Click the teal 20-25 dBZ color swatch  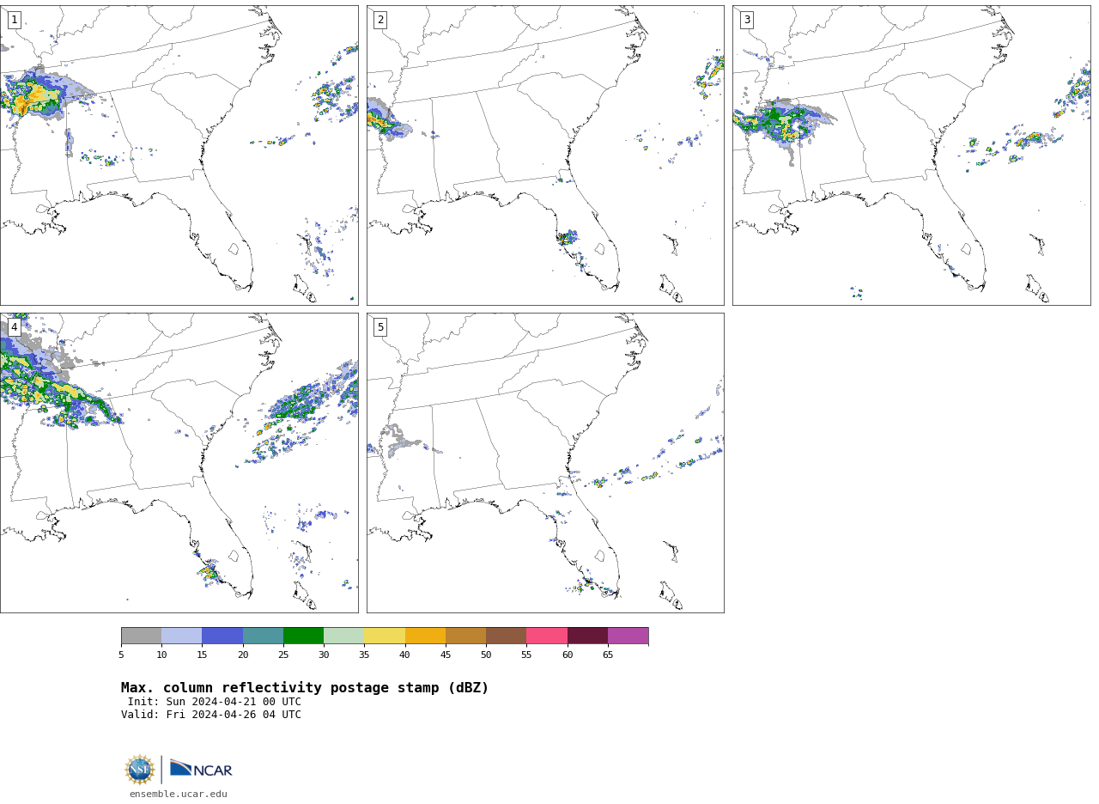[263, 636]
